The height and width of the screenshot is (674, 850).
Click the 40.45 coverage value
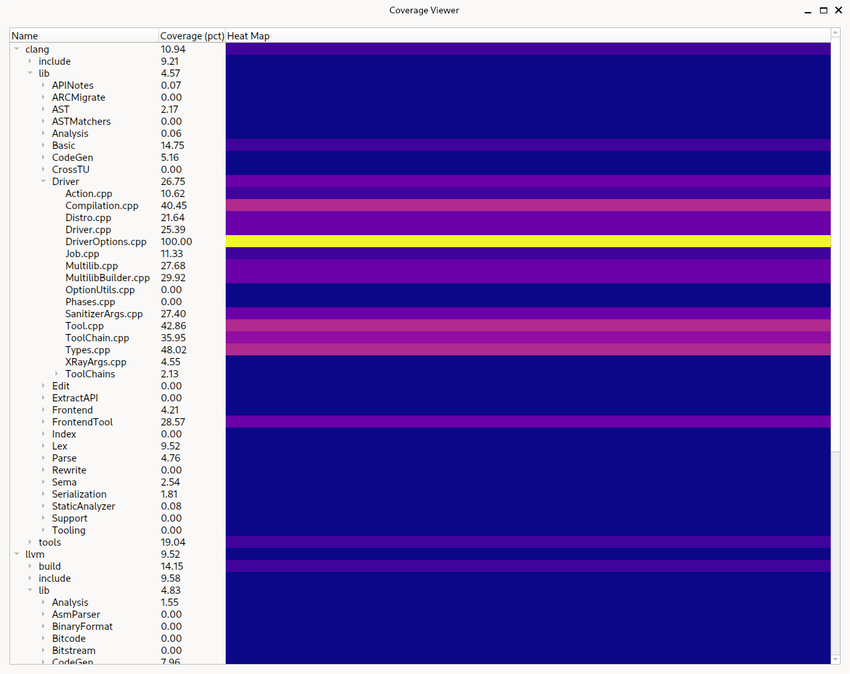(x=174, y=205)
